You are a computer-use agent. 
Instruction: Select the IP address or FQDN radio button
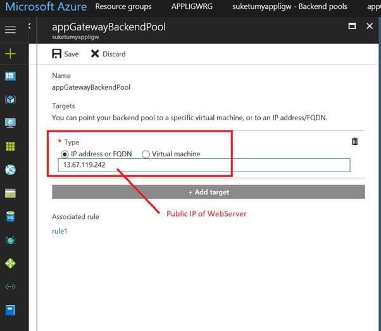pyautogui.click(x=65, y=154)
